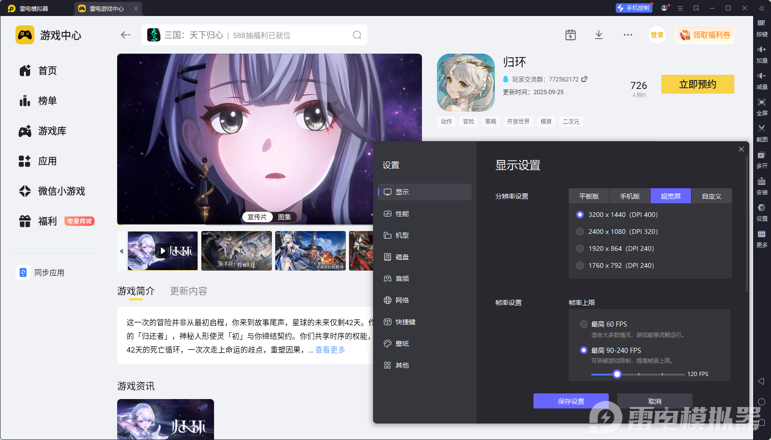771x440 pixels.
Task: Click the install APK icon
Action: click(762, 182)
